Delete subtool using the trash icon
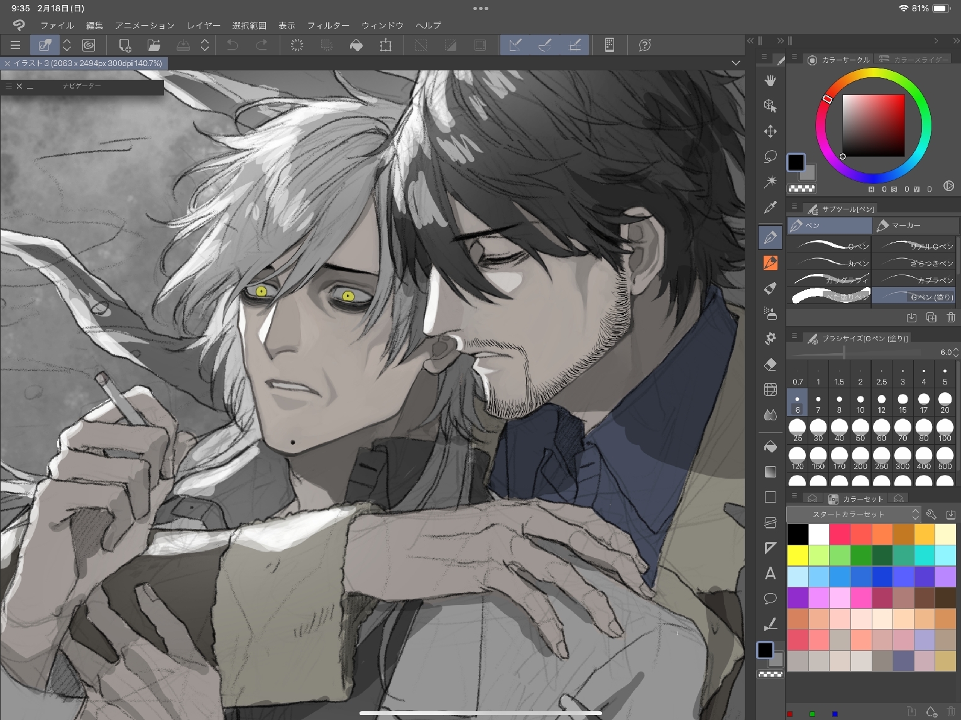The width and height of the screenshot is (961, 720). pos(951,317)
